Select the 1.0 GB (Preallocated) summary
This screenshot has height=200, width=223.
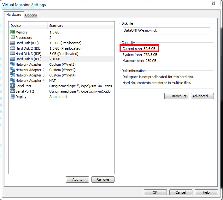click(65, 43)
